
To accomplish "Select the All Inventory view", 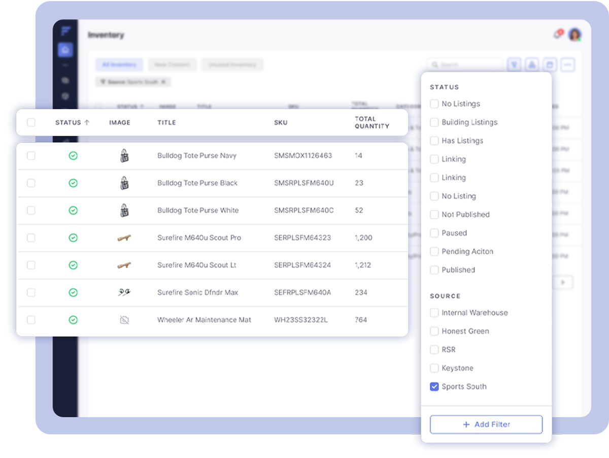I will coord(119,64).
